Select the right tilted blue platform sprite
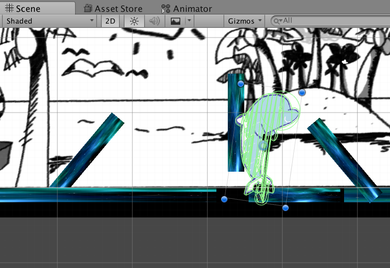The height and width of the screenshot is (268, 390). tap(344, 160)
